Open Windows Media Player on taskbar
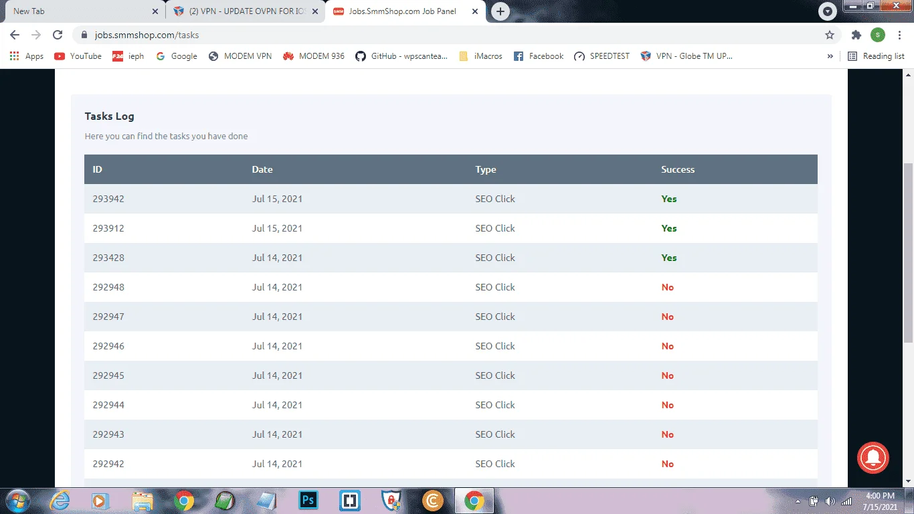914x514 pixels. pyautogui.click(x=100, y=501)
